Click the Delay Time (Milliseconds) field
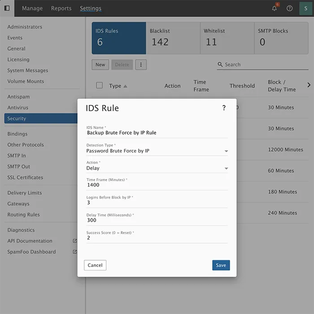Image resolution: width=314 pixels, height=314 pixels. (x=157, y=220)
